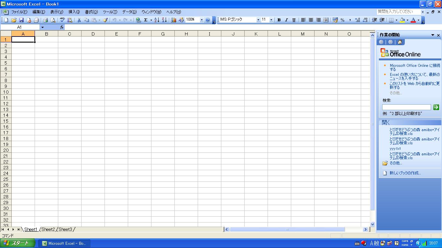Open the 書式(O) menu
Viewport: 442px width, 248px height.
click(91, 12)
